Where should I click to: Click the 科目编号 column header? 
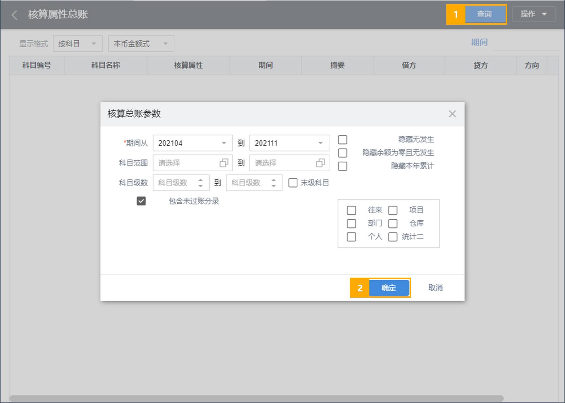coord(37,65)
